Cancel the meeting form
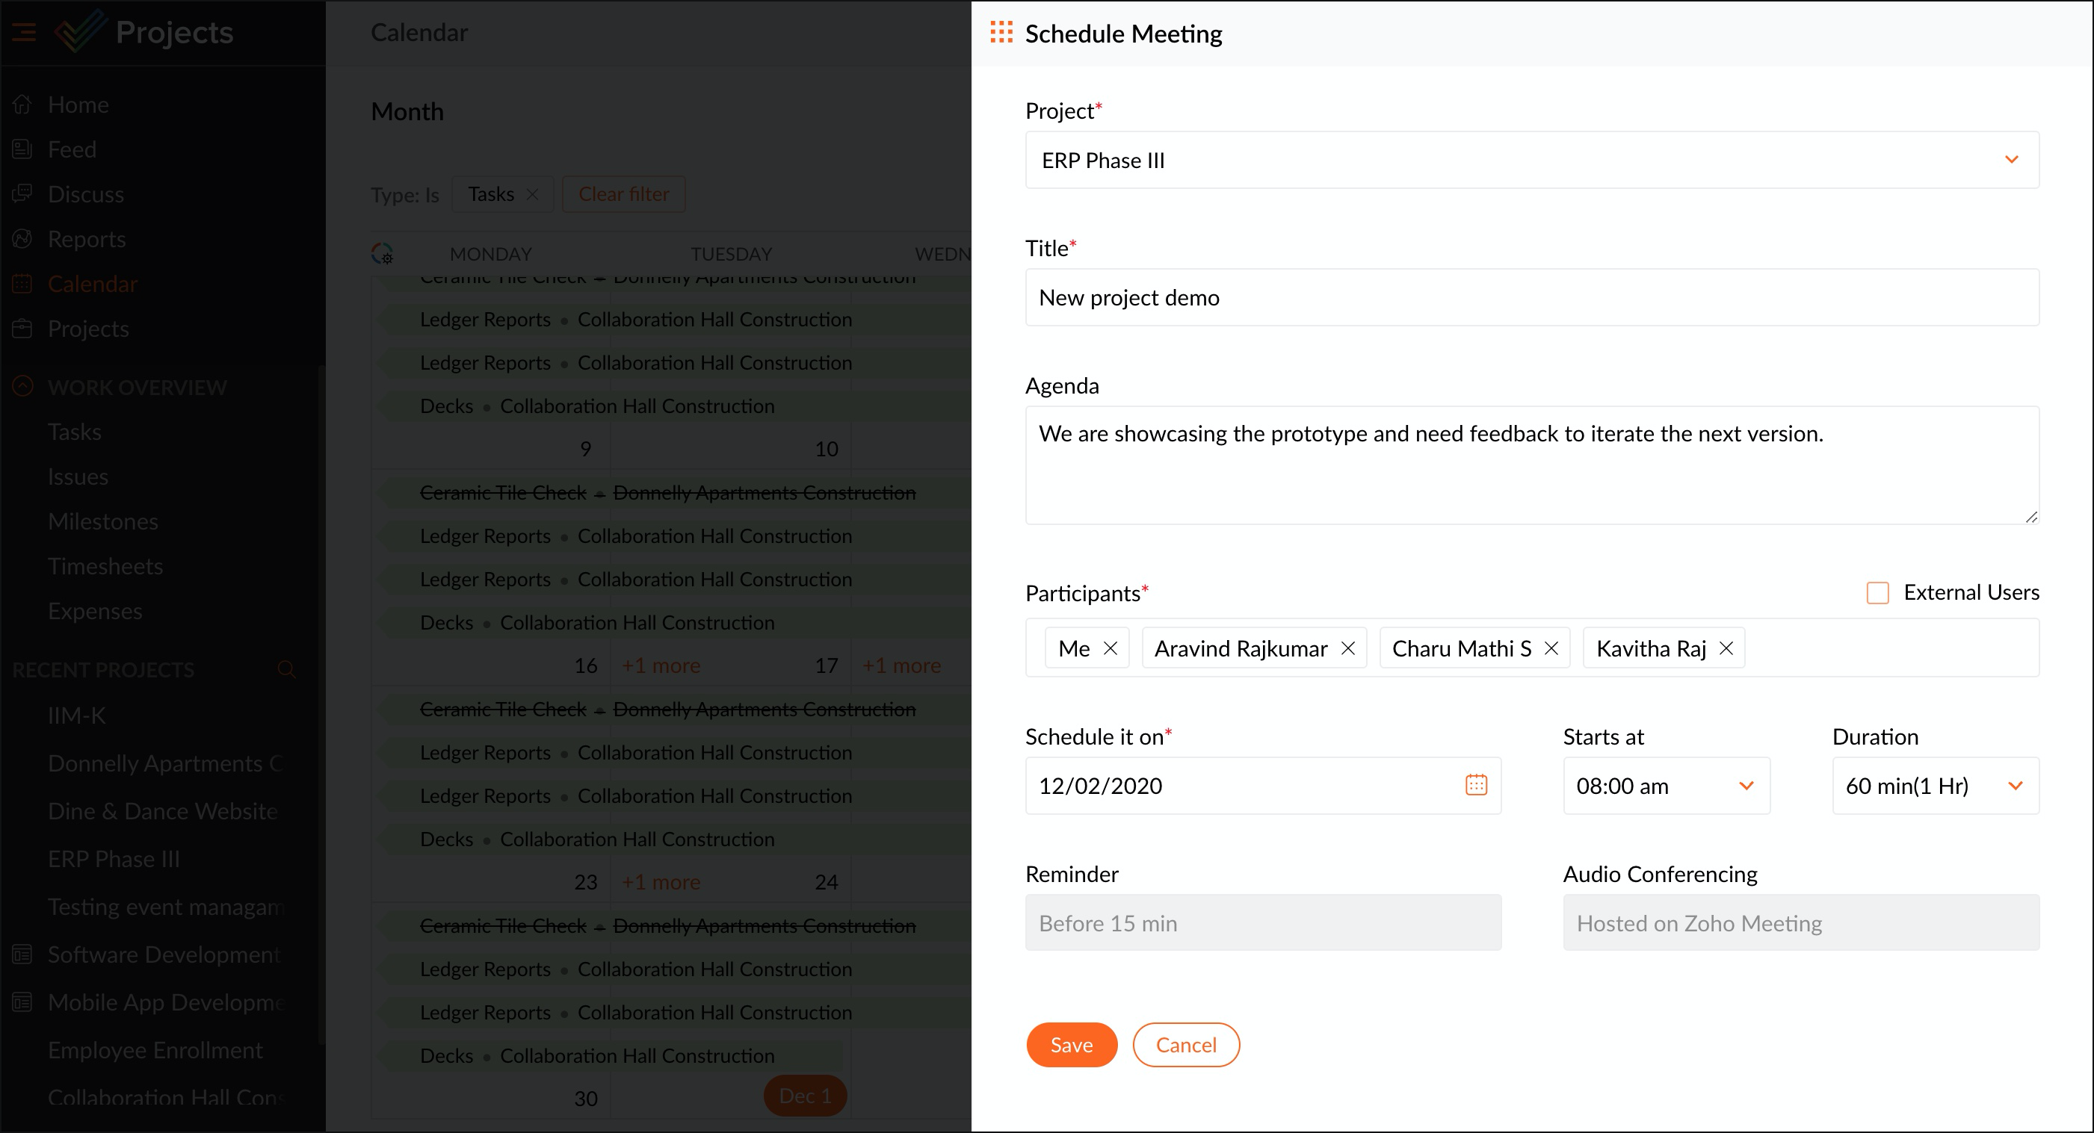Screen dimensions: 2094x1133 tap(1185, 1044)
